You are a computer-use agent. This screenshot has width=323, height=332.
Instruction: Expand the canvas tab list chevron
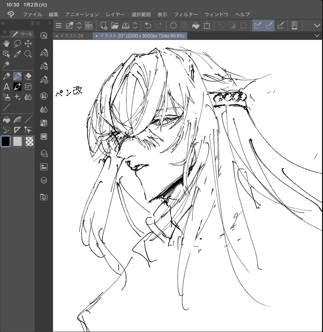click(x=317, y=35)
